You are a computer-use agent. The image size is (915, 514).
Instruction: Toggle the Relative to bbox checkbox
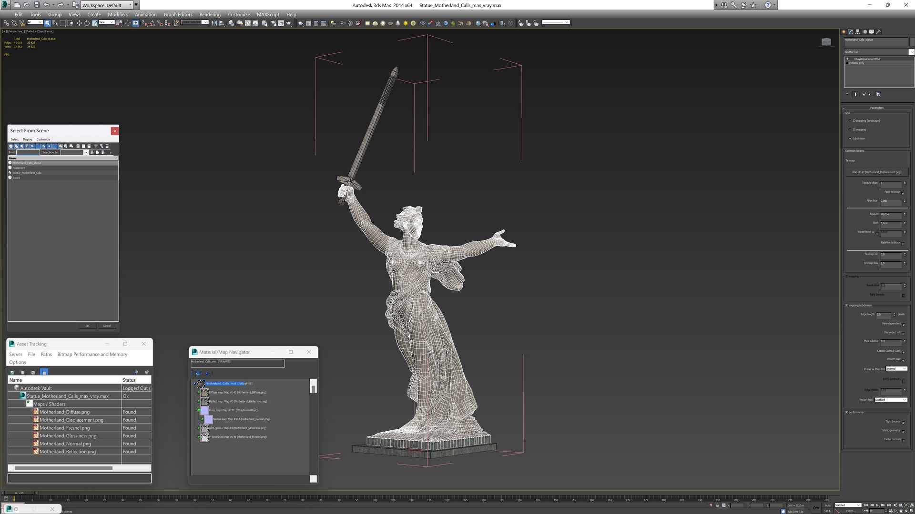[903, 243]
